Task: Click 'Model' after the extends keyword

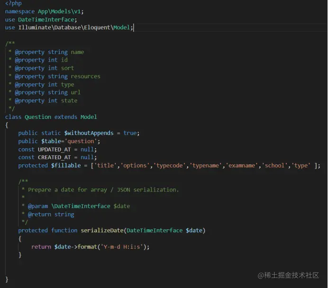Action: click(x=89, y=117)
